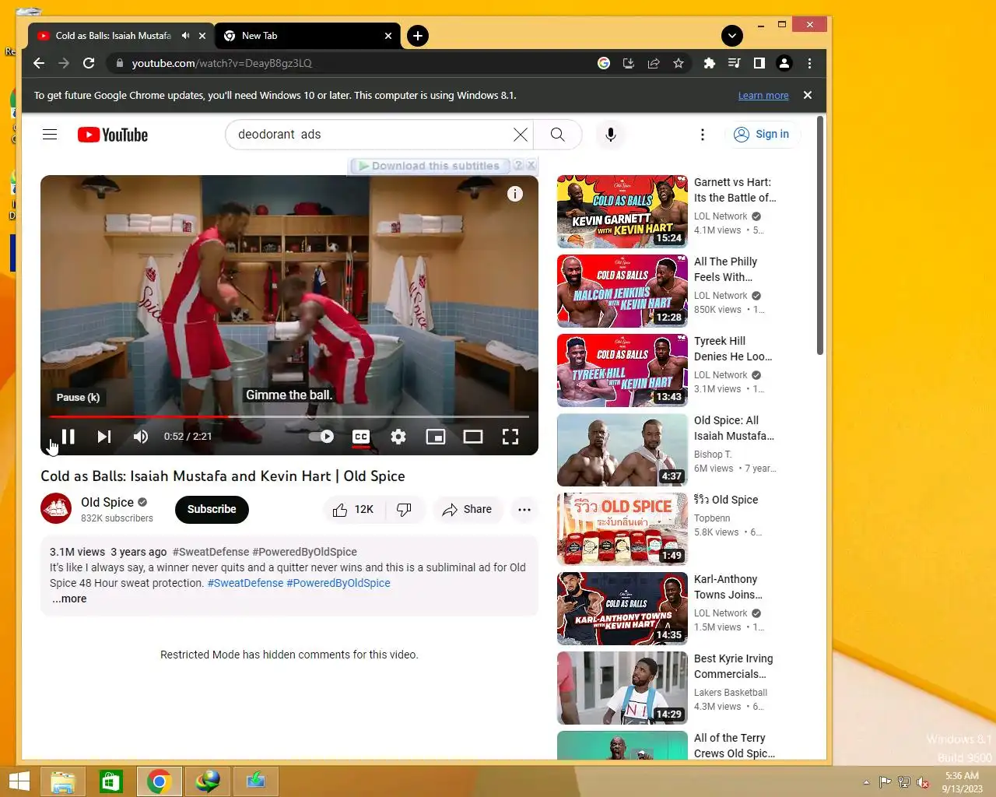Screen dimensions: 996x797
Task: Switch to miniplayer mode
Action: pyautogui.click(x=436, y=437)
